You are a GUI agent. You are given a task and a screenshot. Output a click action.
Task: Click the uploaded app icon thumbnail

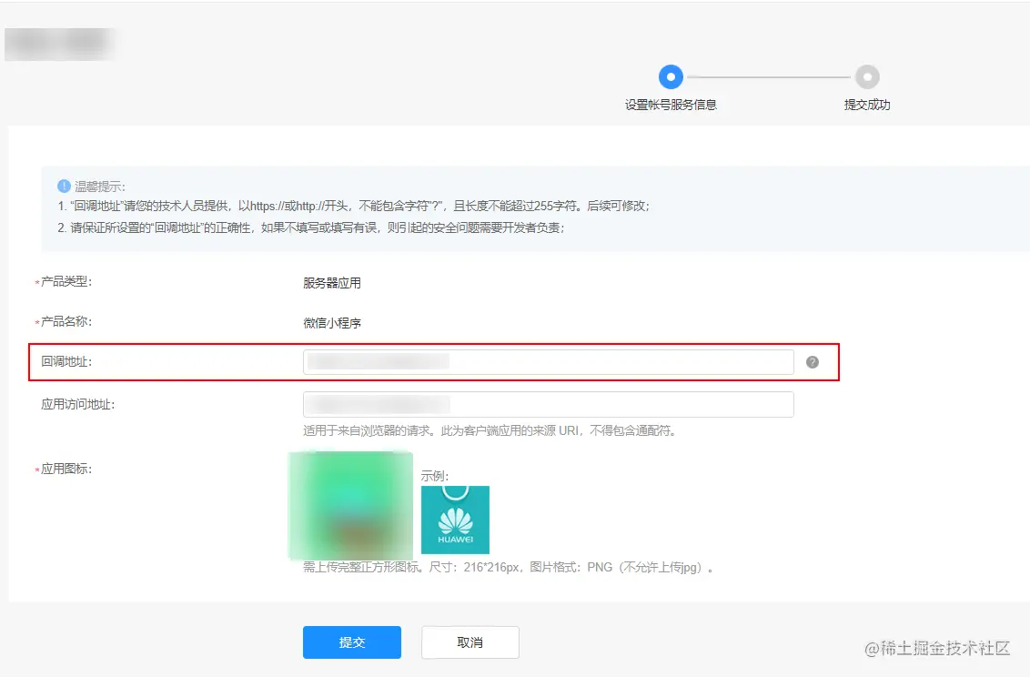click(351, 506)
